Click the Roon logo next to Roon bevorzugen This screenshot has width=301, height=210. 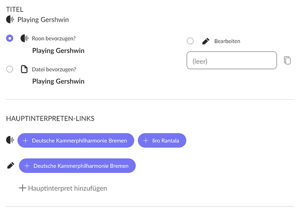(x=24, y=38)
